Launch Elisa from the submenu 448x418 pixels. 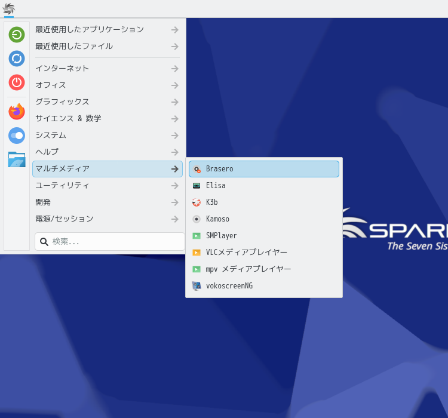point(263,186)
